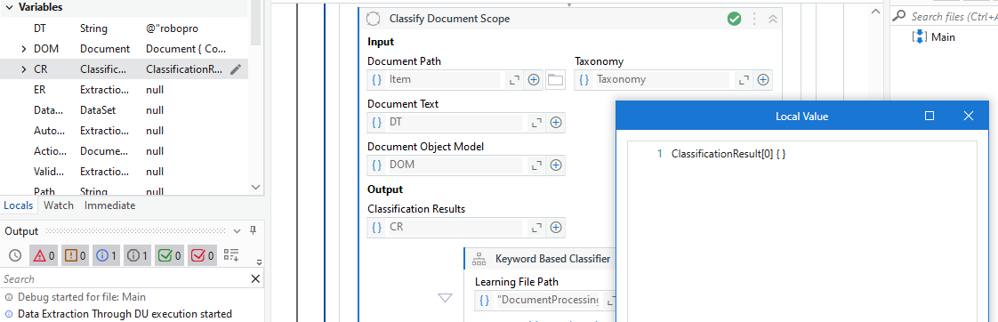Click the Classify Document Scope activity icon
The height and width of the screenshot is (322, 998).
(374, 19)
